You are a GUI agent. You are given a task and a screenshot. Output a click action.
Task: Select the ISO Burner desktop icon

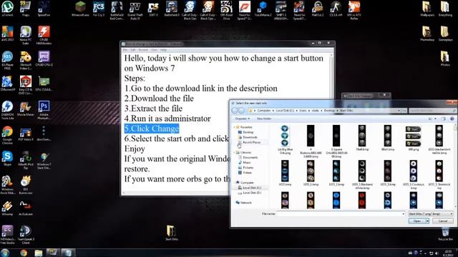click(26, 185)
